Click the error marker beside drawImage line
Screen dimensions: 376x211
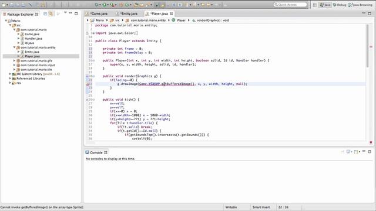88,84
